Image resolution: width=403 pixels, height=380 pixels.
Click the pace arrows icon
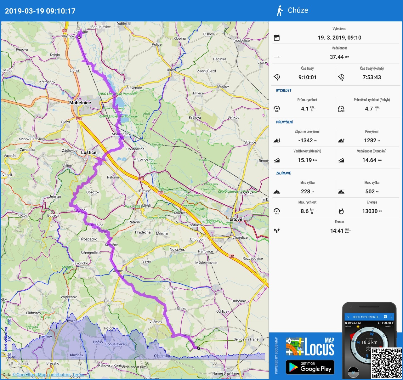(277, 230)
